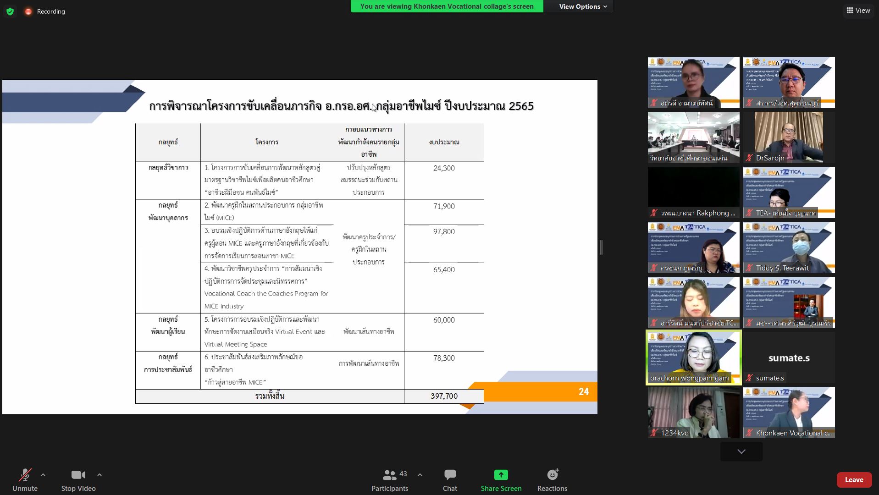Screen dimensions: 879x495
Task: Expand video options arrow beside Stop Video
Action: coord(100,475)
